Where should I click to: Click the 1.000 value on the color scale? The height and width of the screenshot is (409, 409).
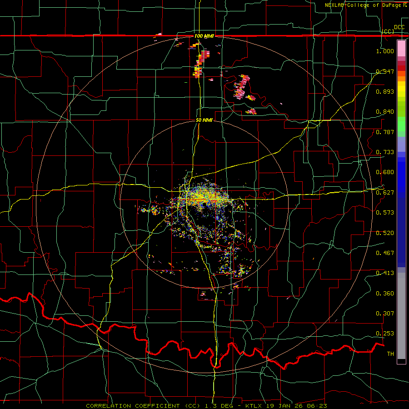tap(385, 51)
